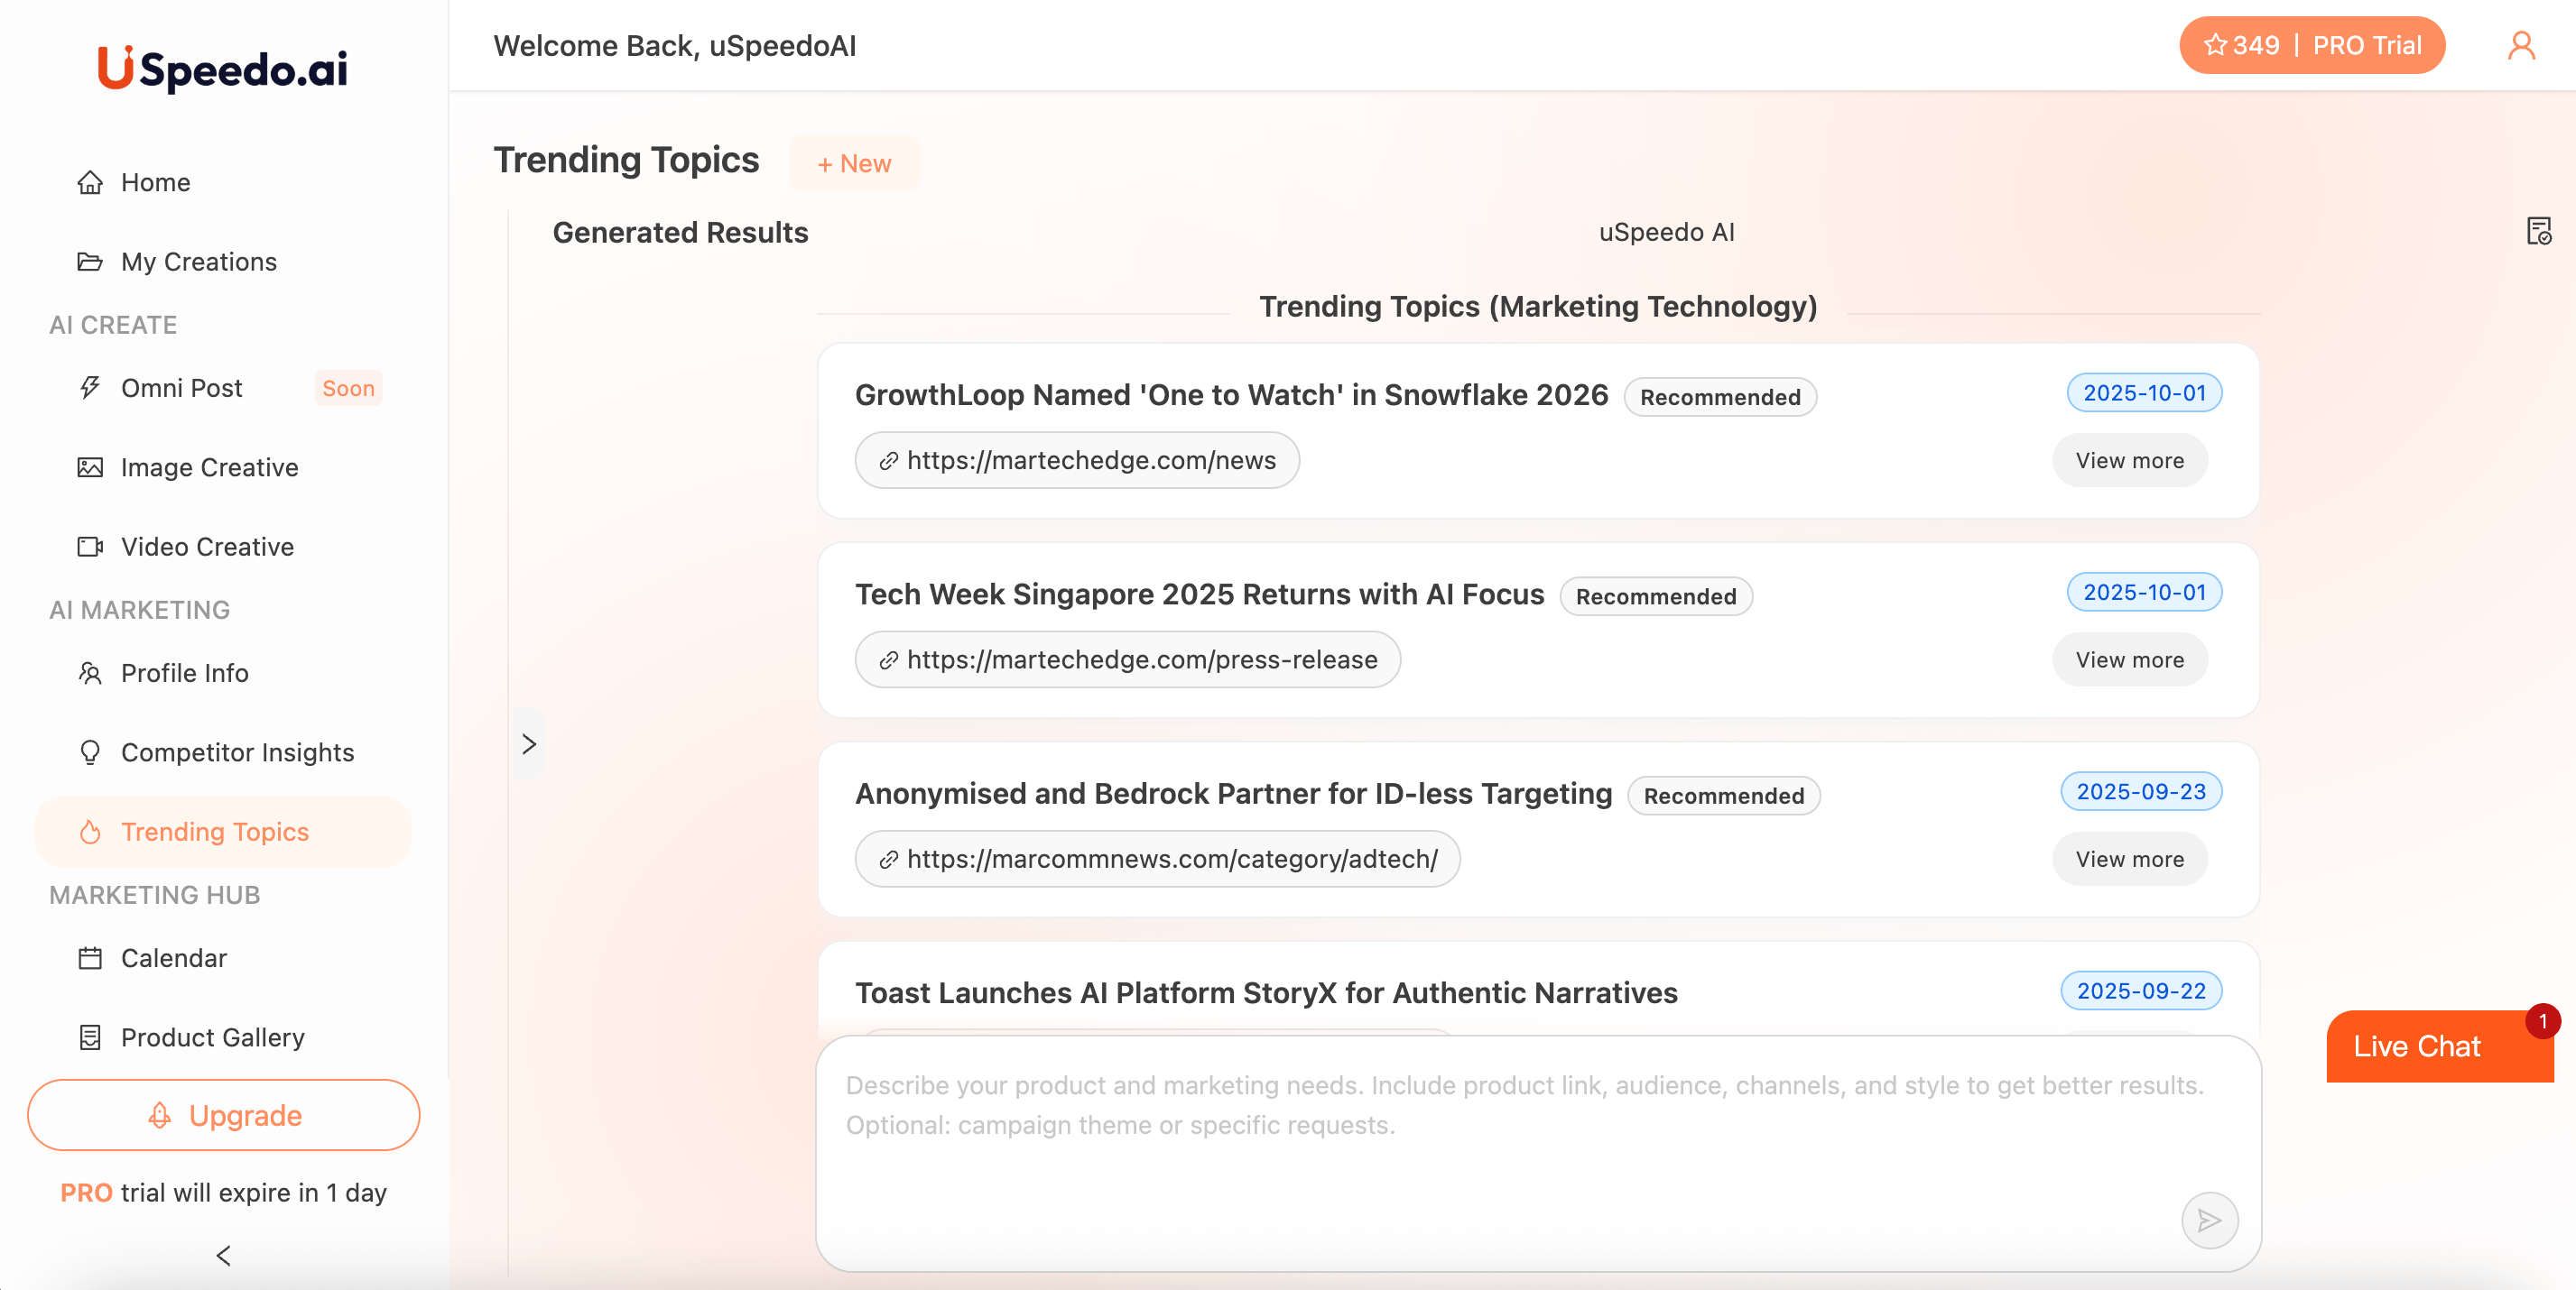Click the document-check icon above results
This screenshot has width=2576, height=1290.
click(x=2539, y=231)
